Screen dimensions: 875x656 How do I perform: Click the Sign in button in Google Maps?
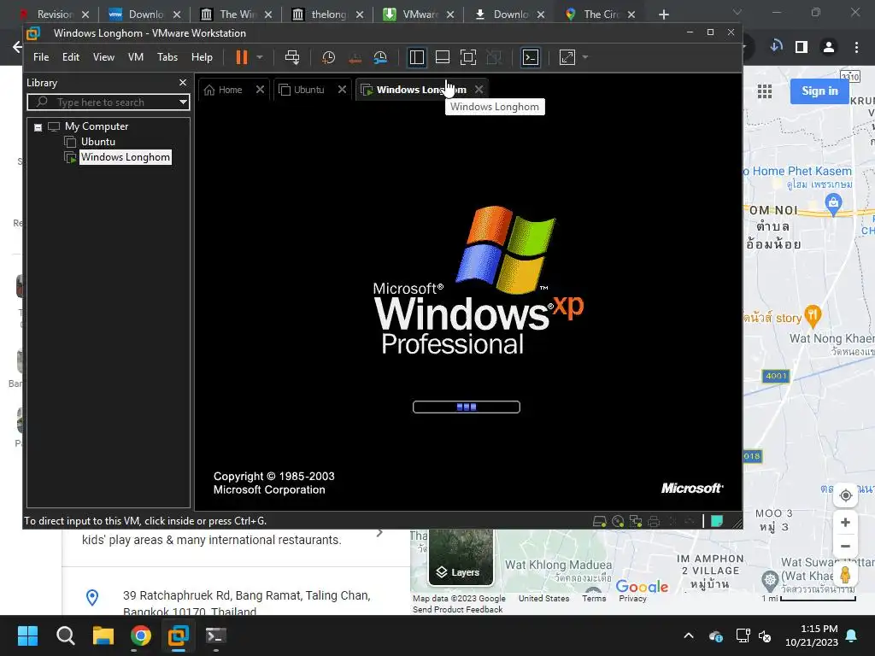[819, 91]
